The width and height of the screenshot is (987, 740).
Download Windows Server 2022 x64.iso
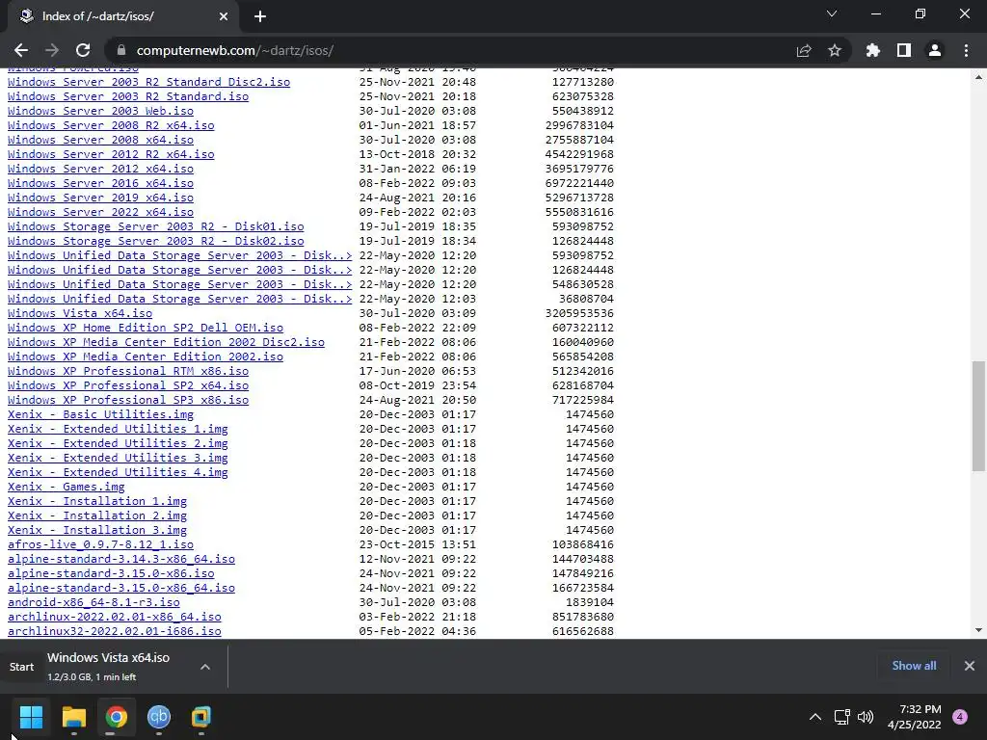click(100, 212)
